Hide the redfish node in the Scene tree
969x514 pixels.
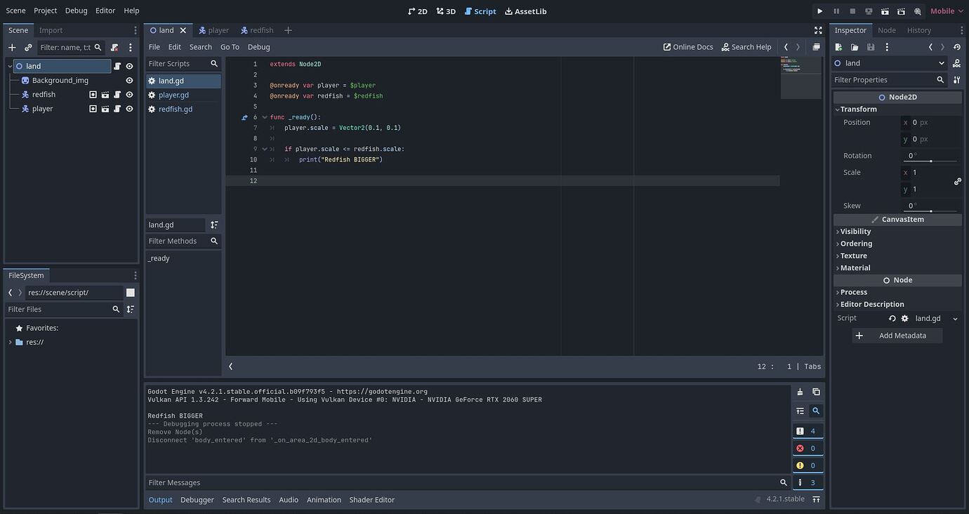pyautogui.click(x=128, y=94)
